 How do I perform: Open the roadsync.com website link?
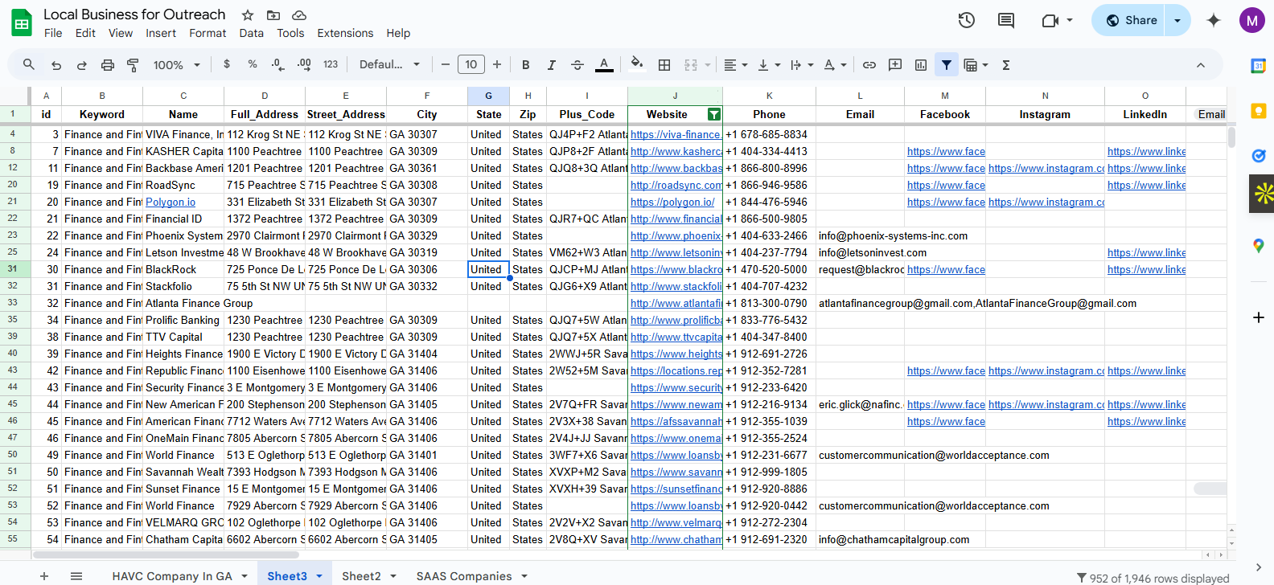click(676, 185)
